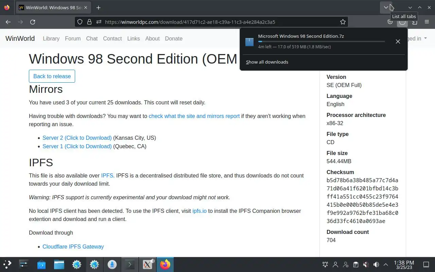Open Firefox View pinned tab
This screenshot has width=435, height=272.
point(7,7)
